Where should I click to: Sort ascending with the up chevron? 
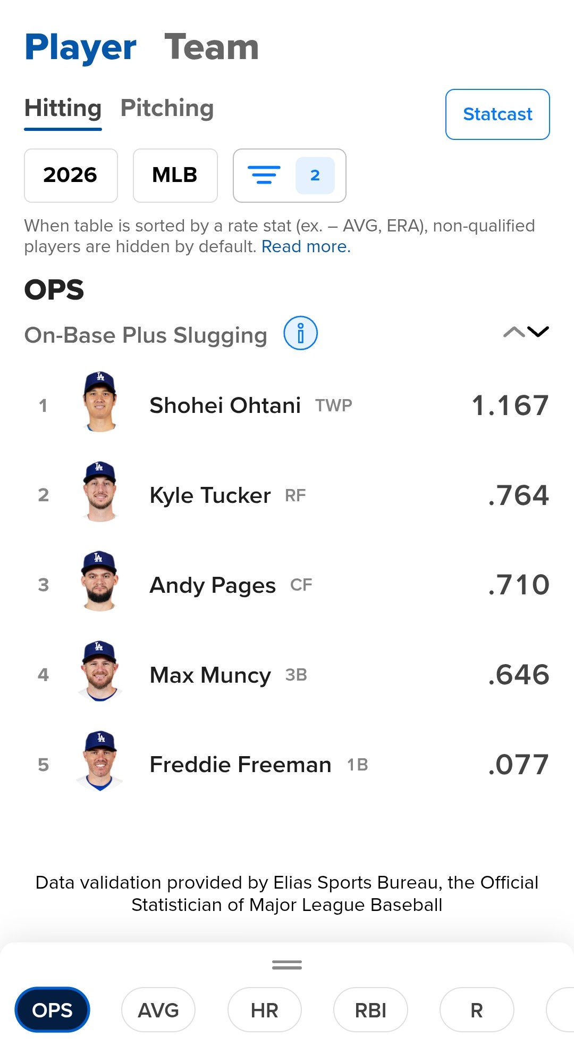click(514, 332)
